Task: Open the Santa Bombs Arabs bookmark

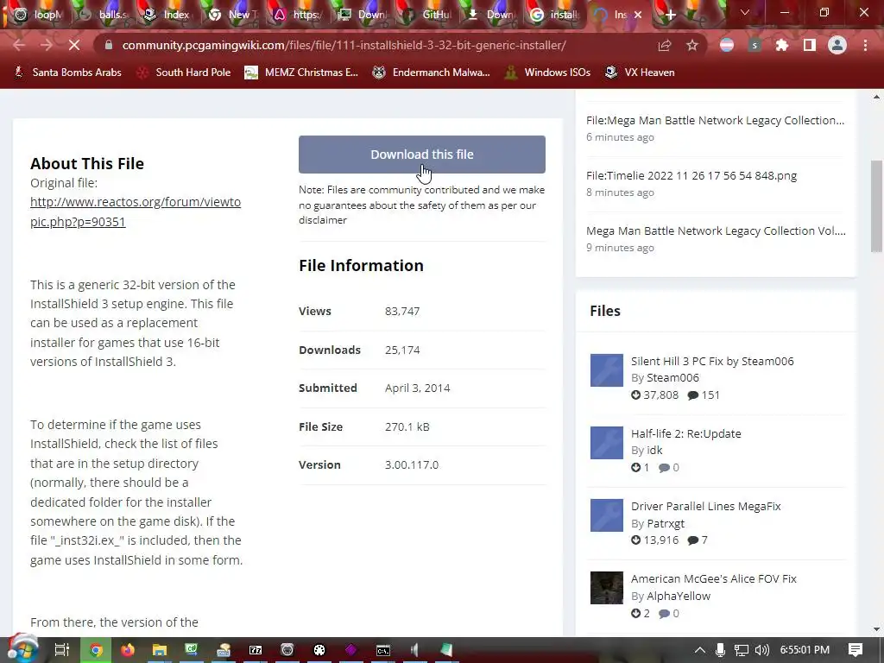Action: tap(67, 73)
